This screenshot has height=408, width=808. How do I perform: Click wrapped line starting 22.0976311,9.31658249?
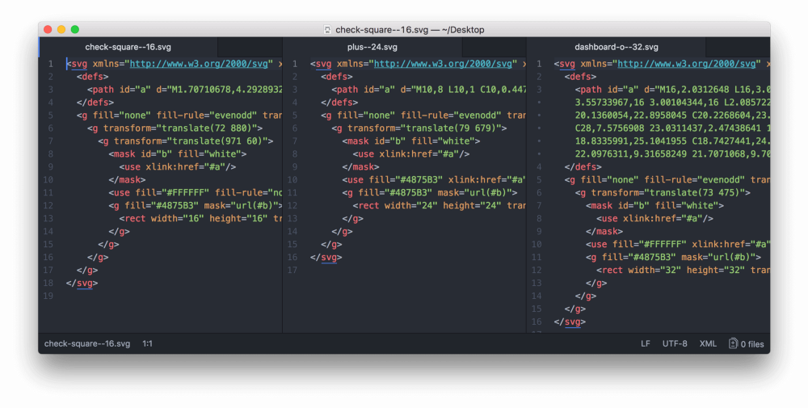click(x=672, y=154)
